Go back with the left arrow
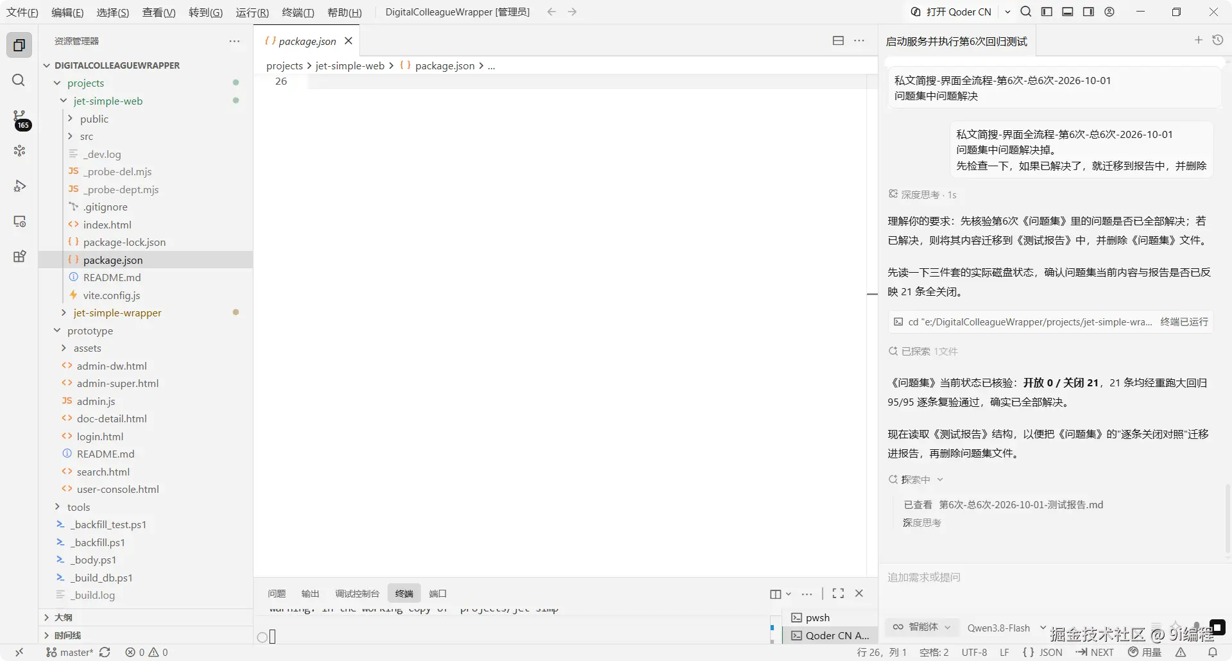This screenshot has height=661, width=1232. (551, 12)
